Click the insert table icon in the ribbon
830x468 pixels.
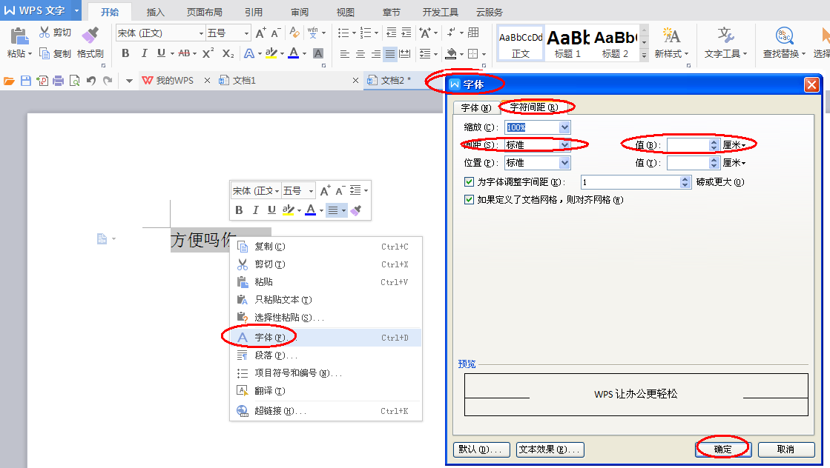pos(474,33)
